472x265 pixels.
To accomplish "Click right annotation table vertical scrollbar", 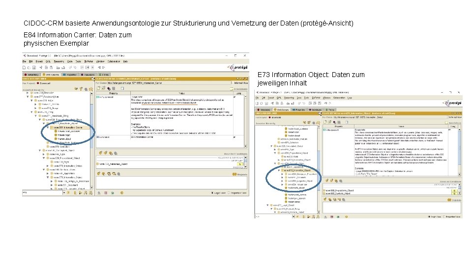I will (459, 151).
